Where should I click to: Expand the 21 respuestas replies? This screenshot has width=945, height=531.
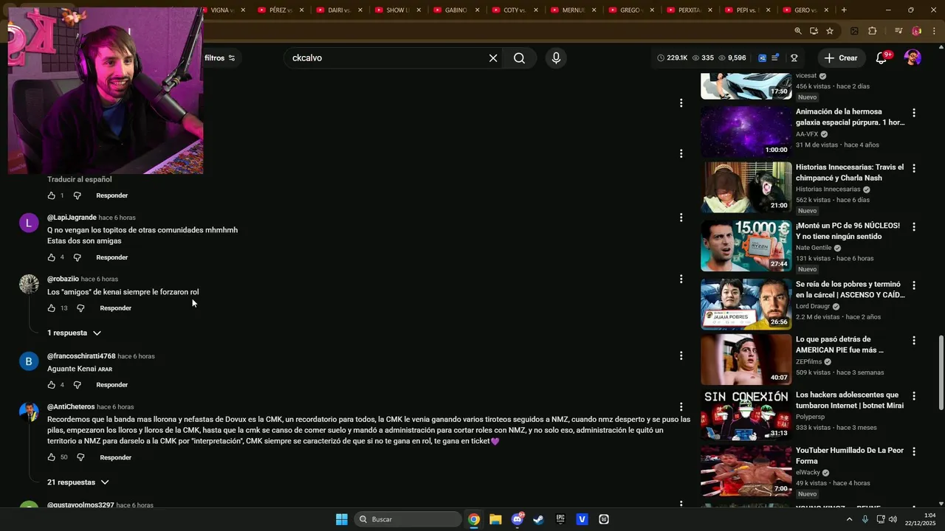tap(78, 482)
